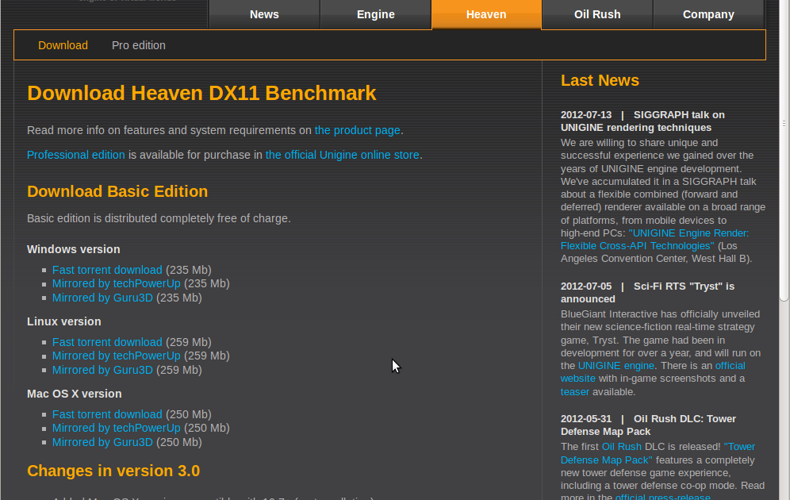Open the News tab
Viewport: 790px width, 500px height.
click(x=264, y=14)
